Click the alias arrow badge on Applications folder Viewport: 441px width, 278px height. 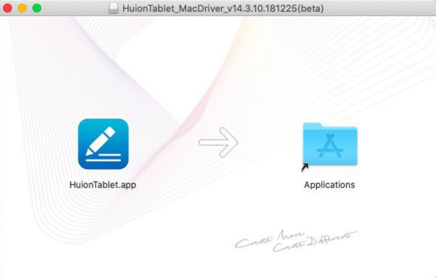point(306,167)
